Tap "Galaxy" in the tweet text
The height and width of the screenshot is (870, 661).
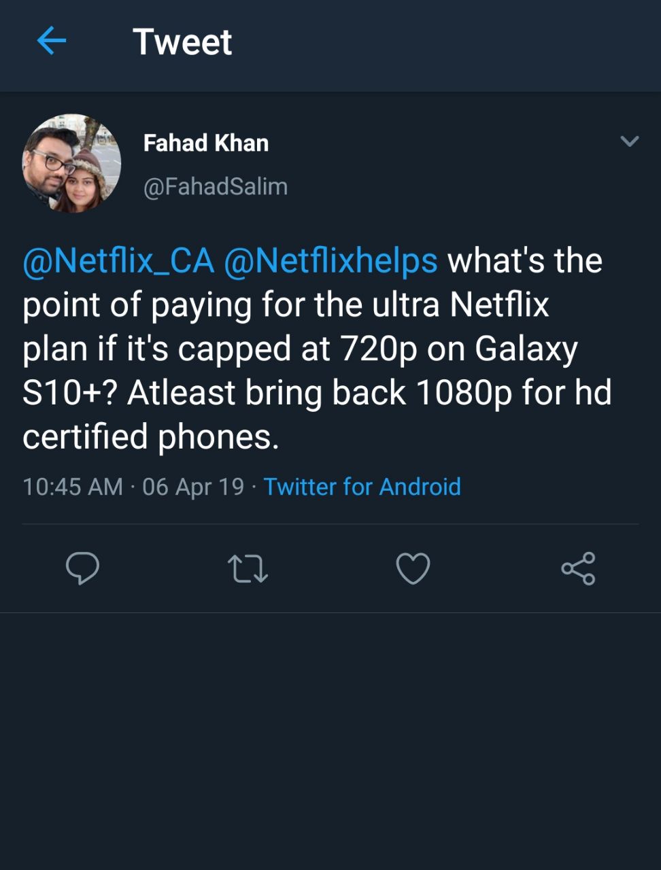click(526, 349)
